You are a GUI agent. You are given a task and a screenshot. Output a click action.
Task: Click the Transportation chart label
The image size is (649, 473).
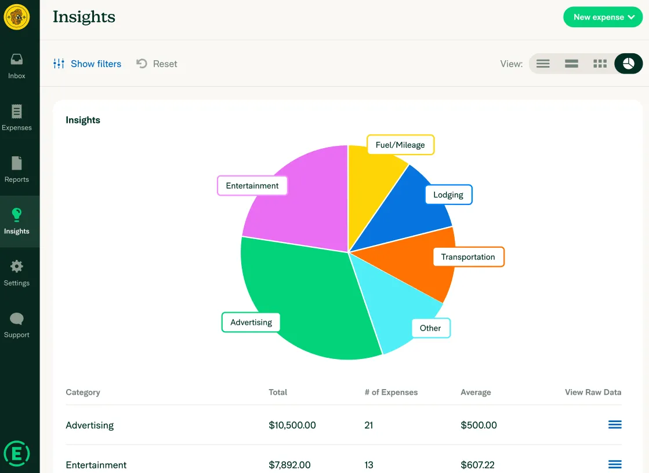pos(469,257)
